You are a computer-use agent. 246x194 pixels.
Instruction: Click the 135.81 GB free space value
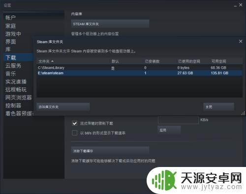219,73
